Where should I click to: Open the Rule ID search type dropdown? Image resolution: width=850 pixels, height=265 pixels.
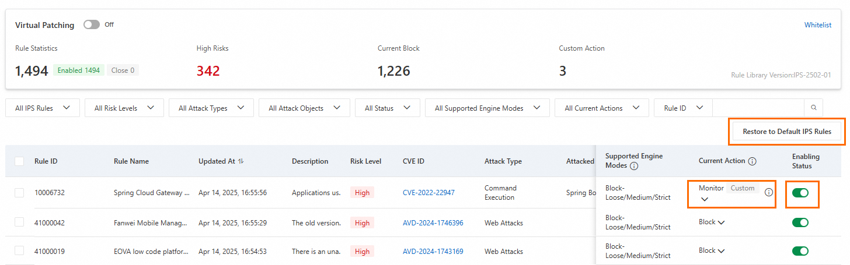point(684,108)
